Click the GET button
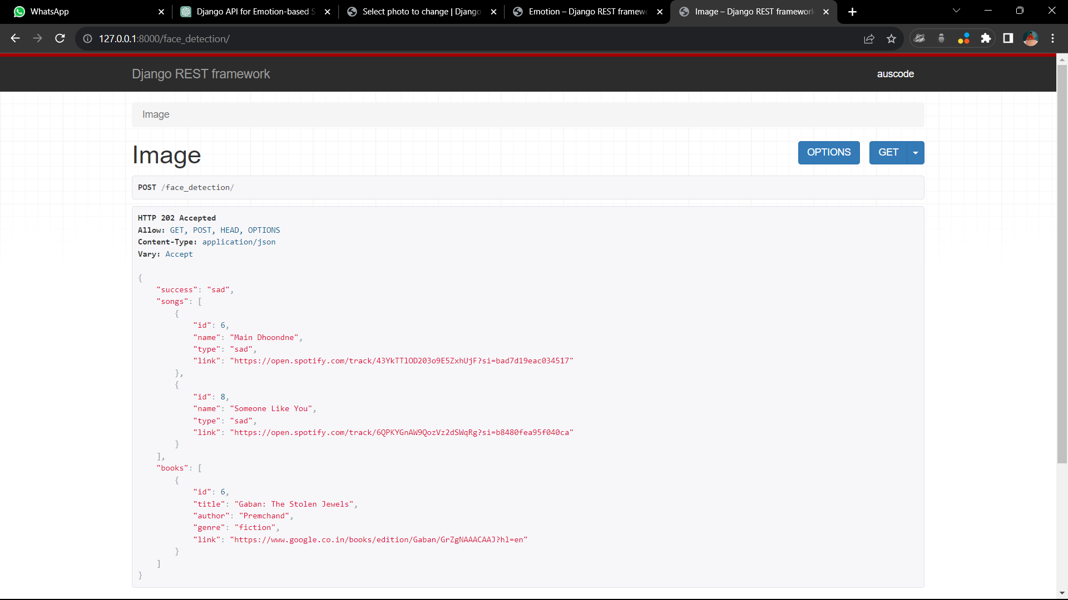This screenshot has height=600, width=1068. coord(888,153)
